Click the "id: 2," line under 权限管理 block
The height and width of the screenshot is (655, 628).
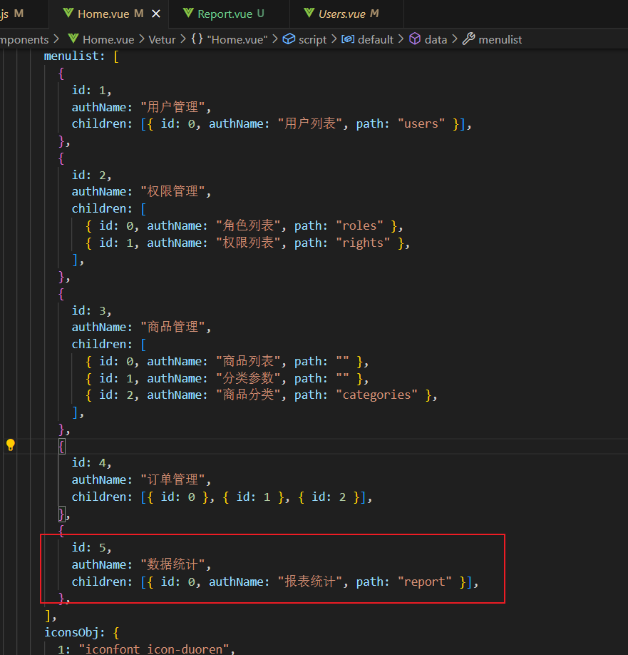(x=91, y=175)
